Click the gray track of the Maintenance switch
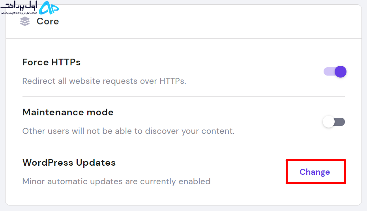This screenshot has height=211, width=367. (340, 122)
